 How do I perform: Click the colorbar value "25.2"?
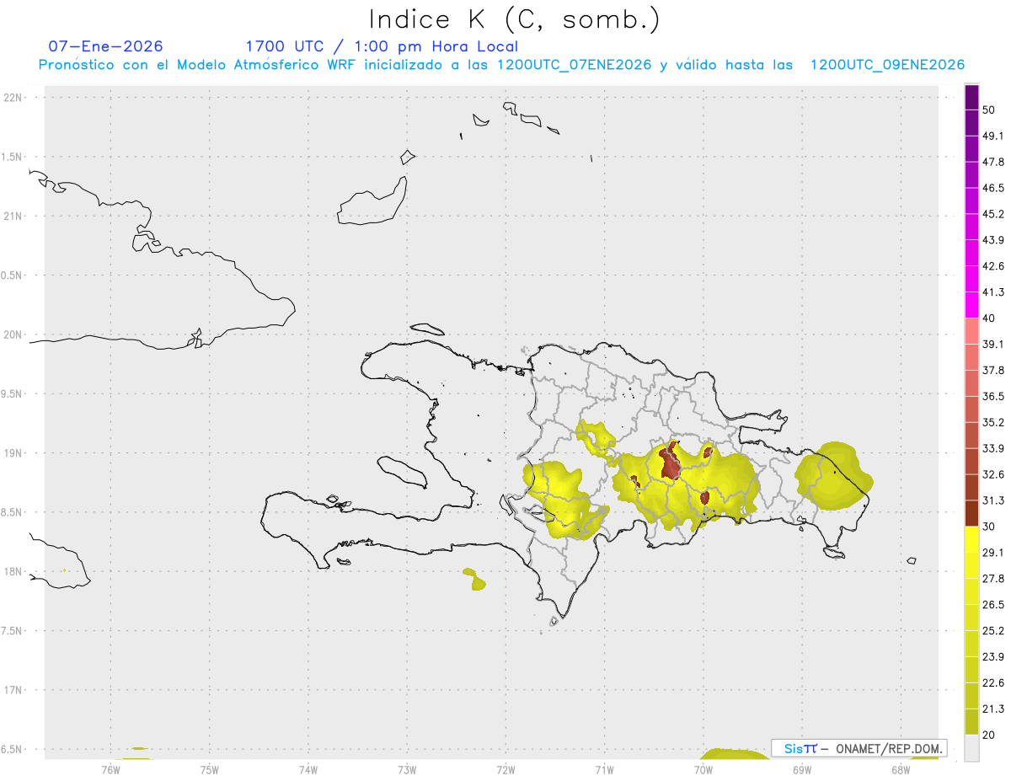(993, 630)
